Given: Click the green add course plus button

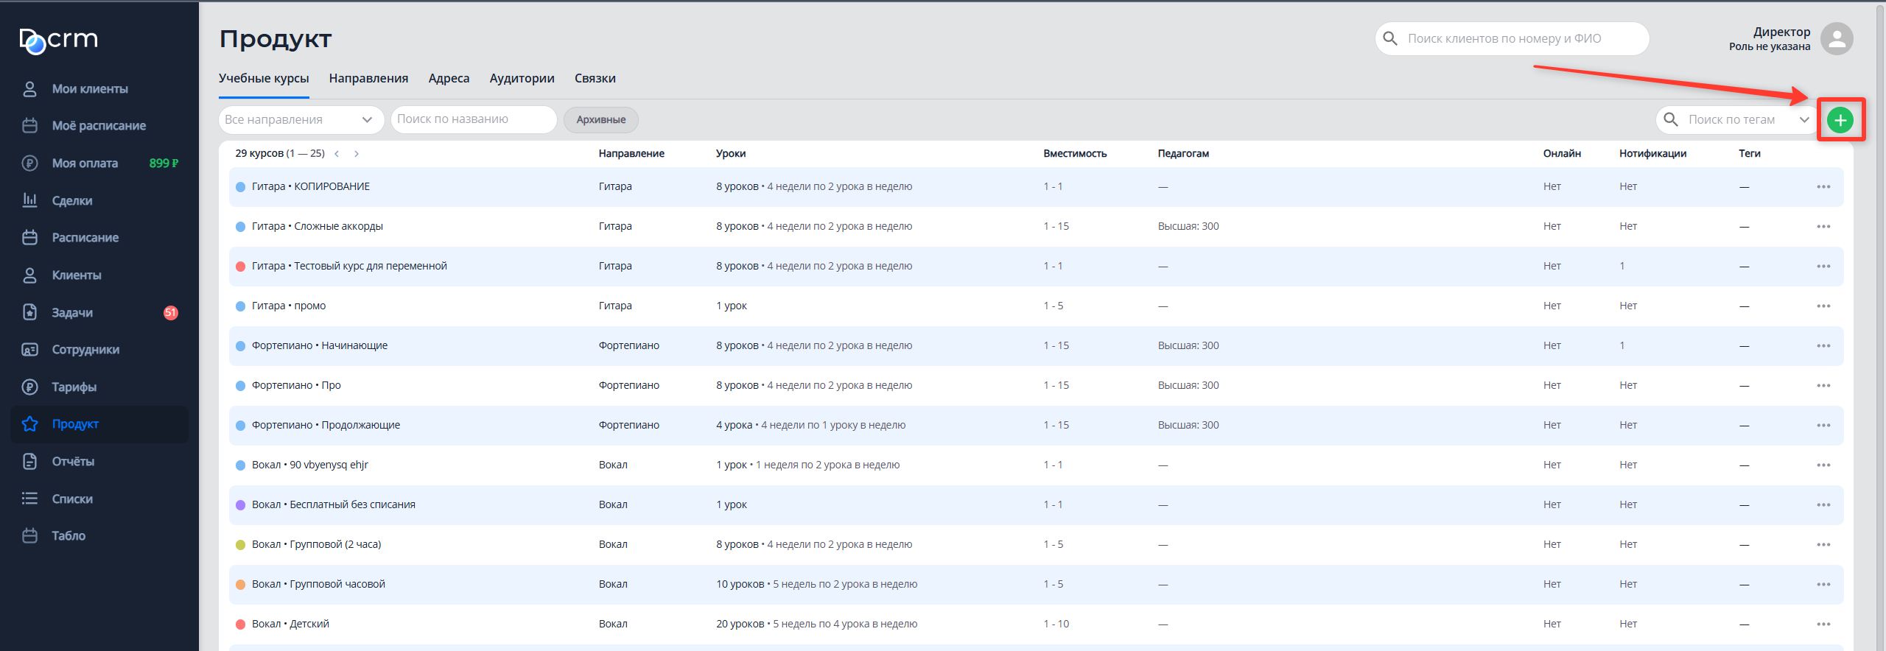Looking at the screenshot, I should tap(1840, 120).
